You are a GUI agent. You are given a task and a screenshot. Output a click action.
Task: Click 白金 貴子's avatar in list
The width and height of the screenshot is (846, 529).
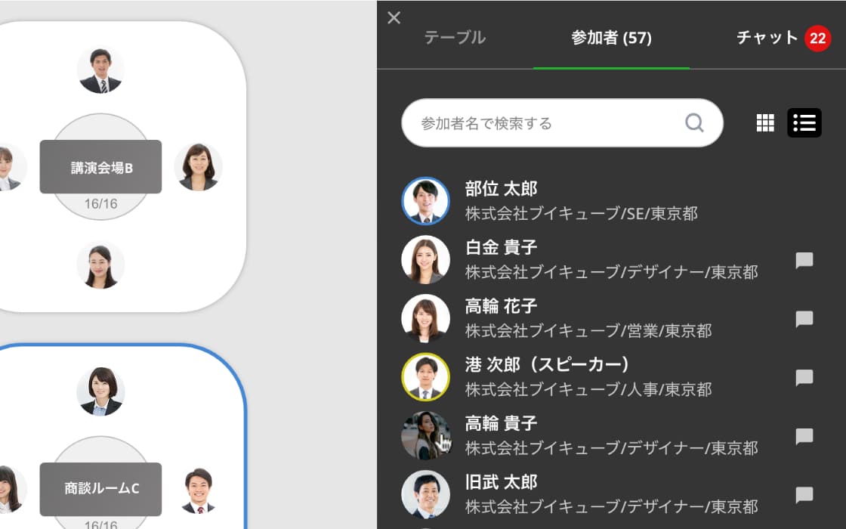pyautogui.click(x=426, y=260)
